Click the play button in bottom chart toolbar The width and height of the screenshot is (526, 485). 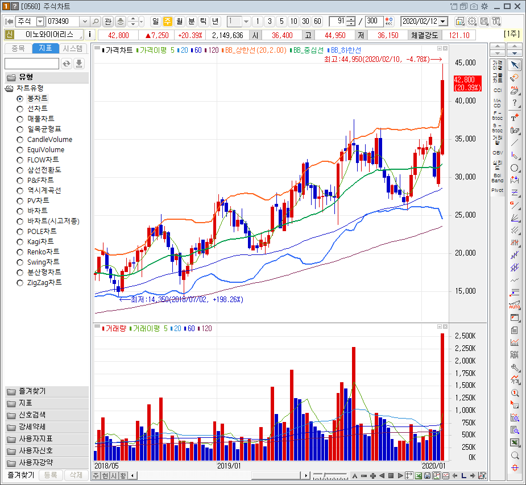click(400, 475)
